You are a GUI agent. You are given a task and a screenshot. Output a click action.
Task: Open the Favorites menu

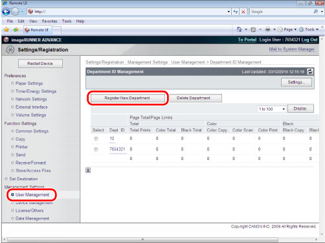[x=50, y=21]
